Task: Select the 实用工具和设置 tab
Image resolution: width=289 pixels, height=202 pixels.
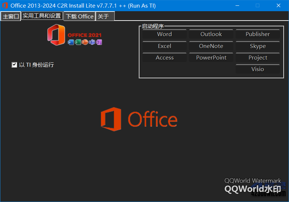Action: (x=42, y=16)
